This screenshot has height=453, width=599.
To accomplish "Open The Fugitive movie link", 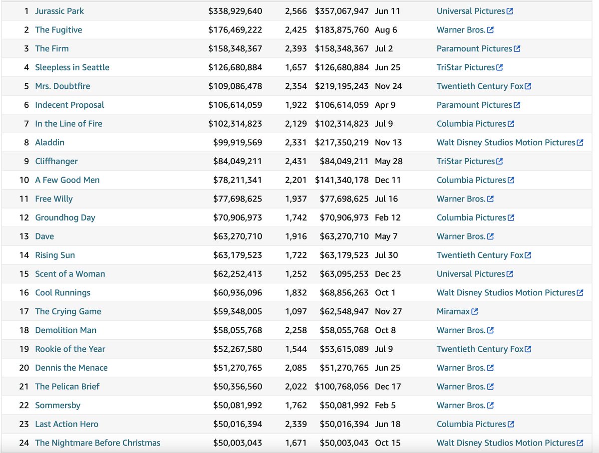I will (58, 30).
